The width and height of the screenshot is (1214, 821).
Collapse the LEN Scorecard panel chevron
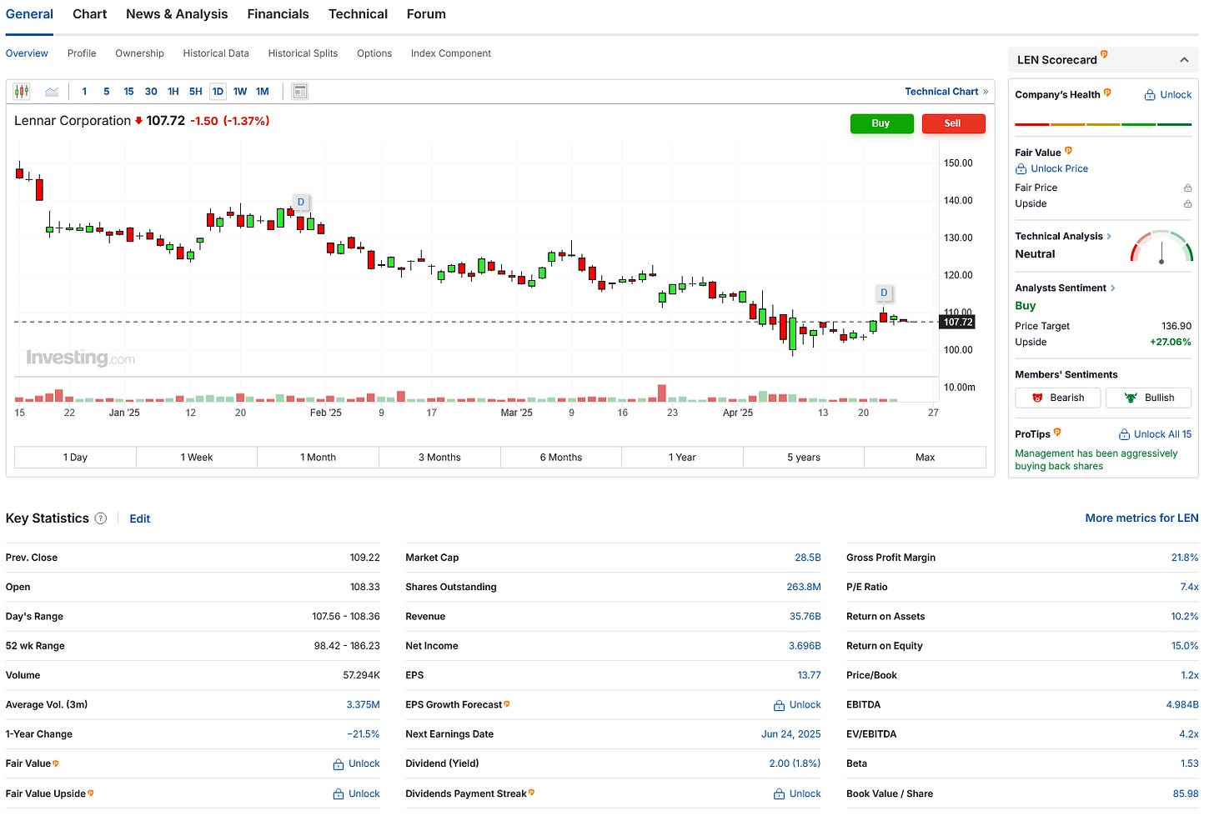[1184, 60]
